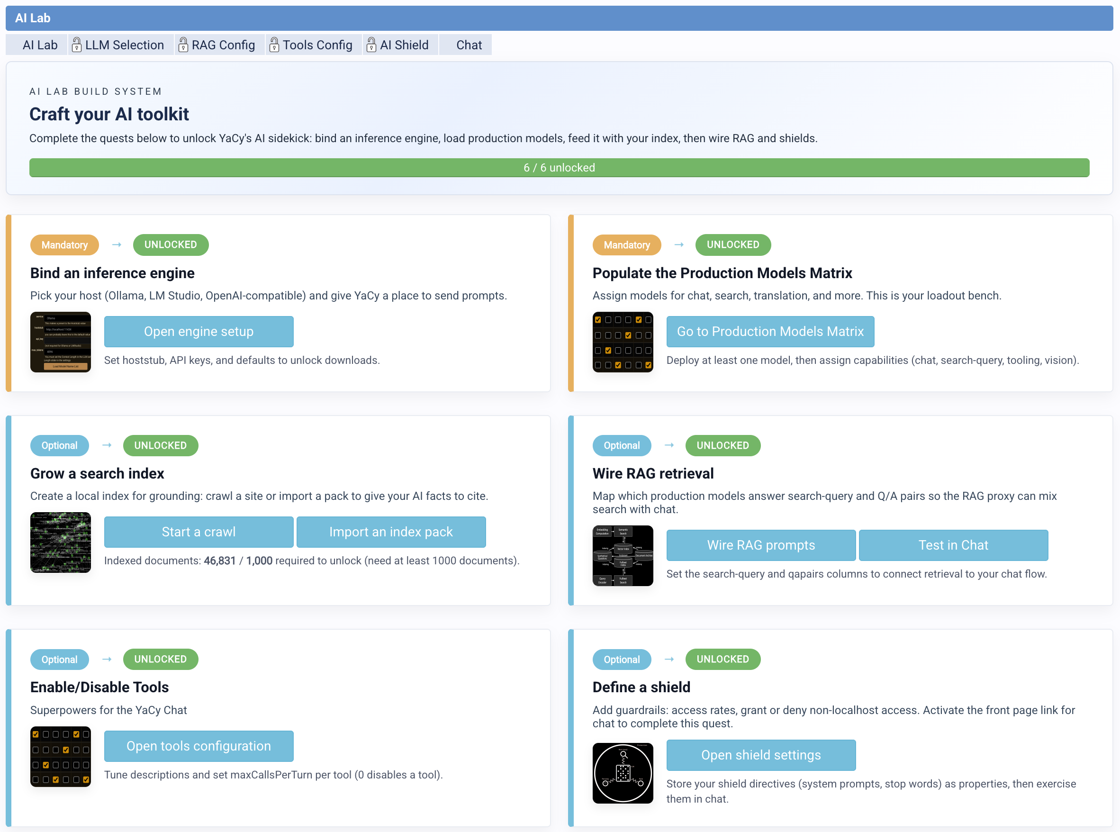Go to Production Models Matrix
The width and height of the screenshot is (1120, 832).
coord(770,331)
